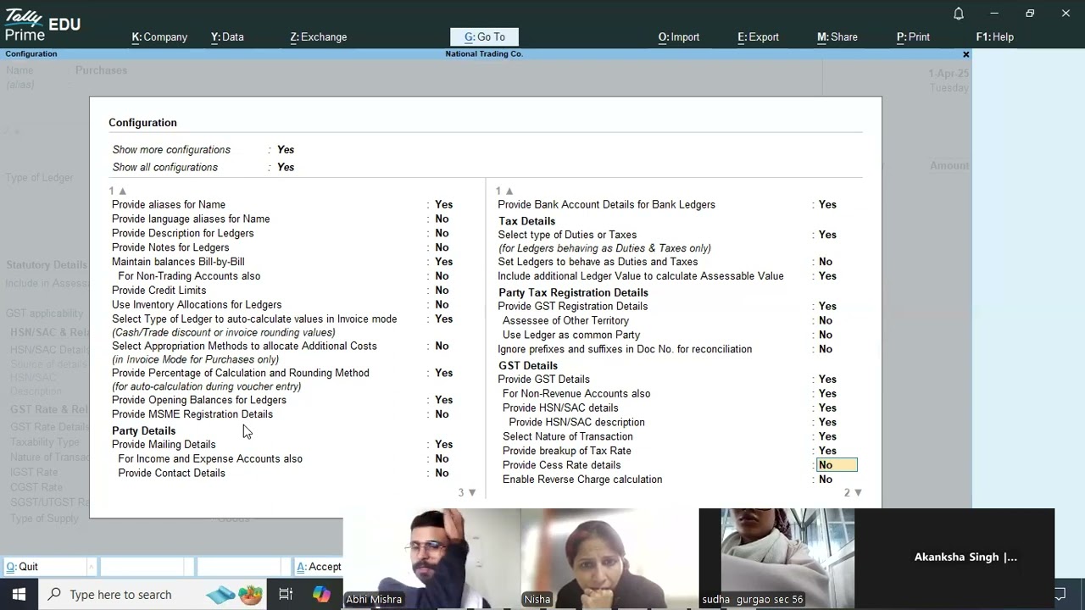This screenshot has height=610, width=1085.
Task: Open the K: Company menu
Action: click(x=159, y=37)
